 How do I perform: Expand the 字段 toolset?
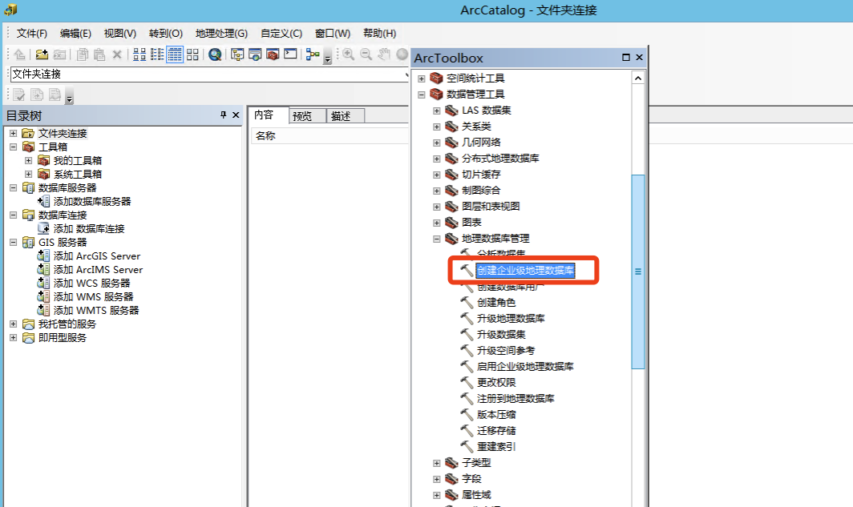[x=436, y=479]
